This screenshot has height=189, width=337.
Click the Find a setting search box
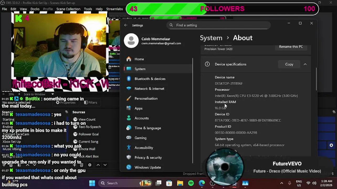click(218, 25)
